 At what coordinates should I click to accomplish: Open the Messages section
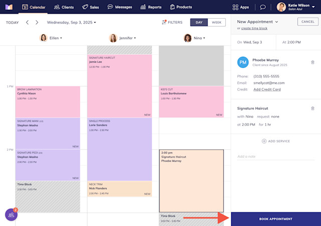(x=120, y=7)
